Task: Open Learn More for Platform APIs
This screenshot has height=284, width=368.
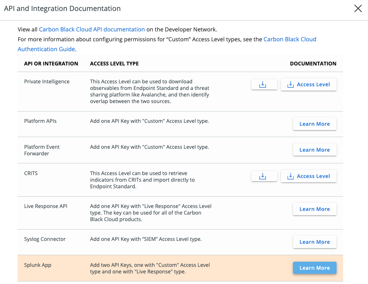Action: pos(315,124)
